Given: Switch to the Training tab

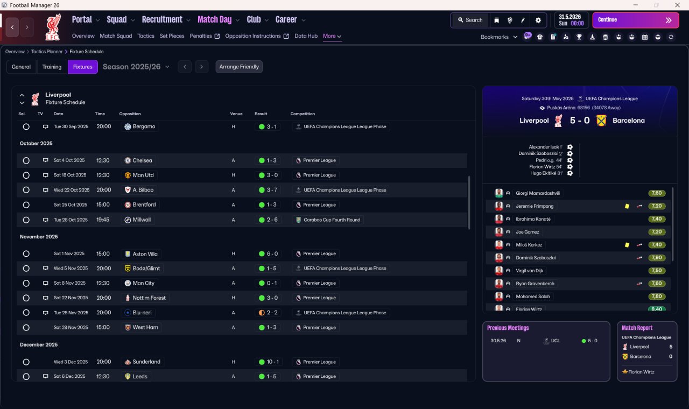Looking at the screenshot, I should 52,67.
